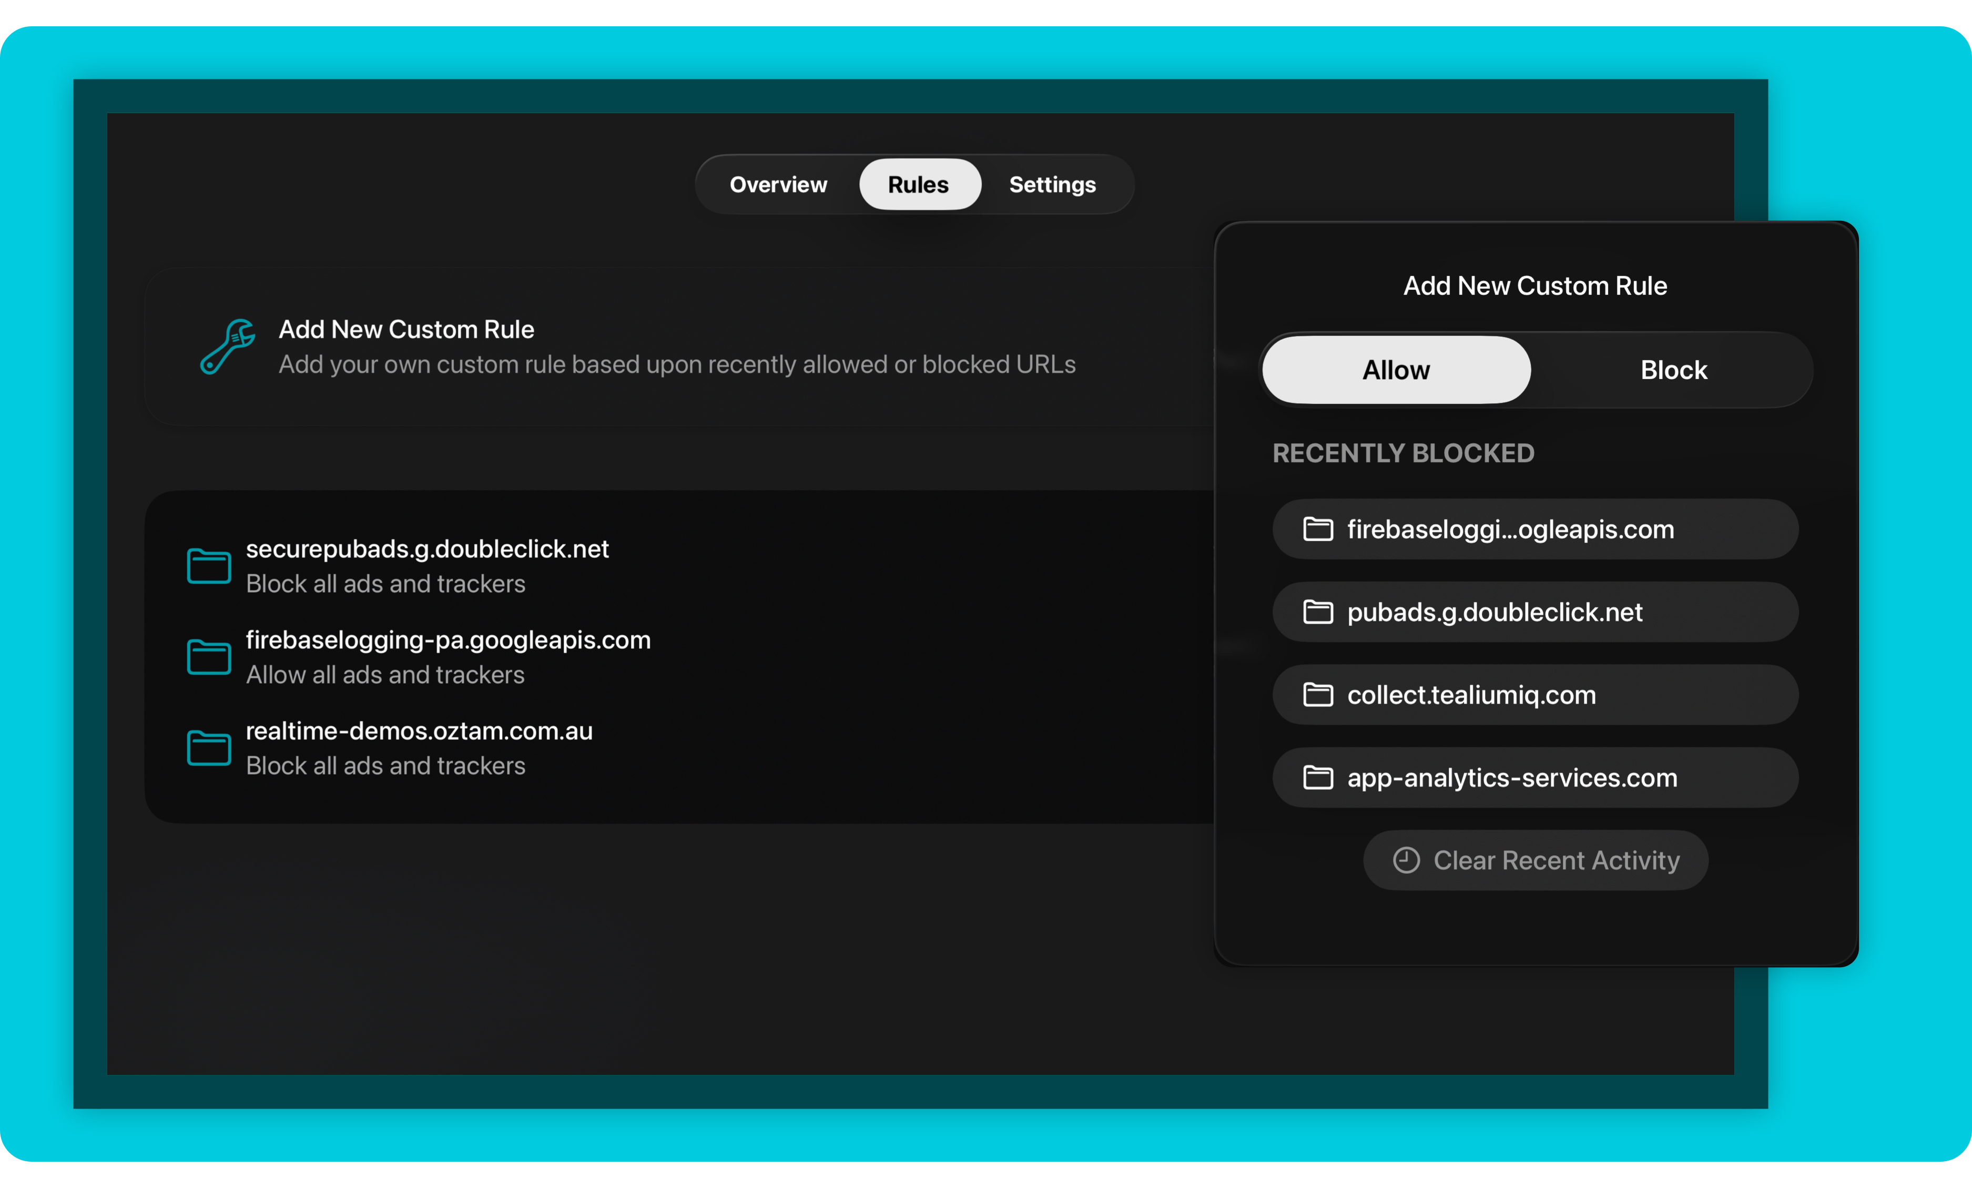Click folder icon in app-analytics-services.com recent item
This screenshot has width=1972, height=1188.
coord(1317,777)
